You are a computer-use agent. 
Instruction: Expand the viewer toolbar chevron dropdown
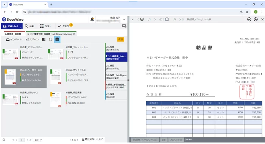132,19
